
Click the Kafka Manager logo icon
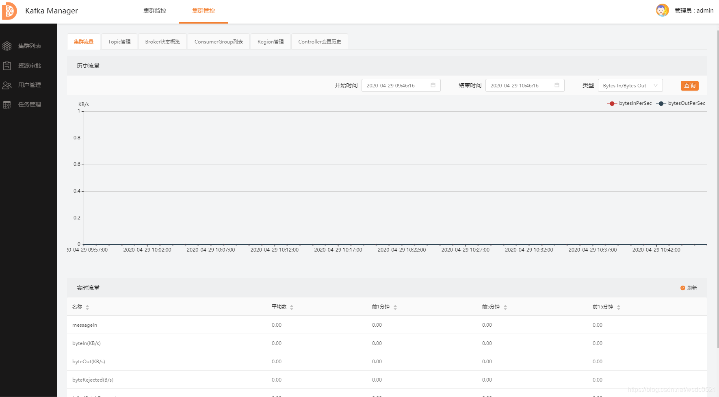(9, 11)
